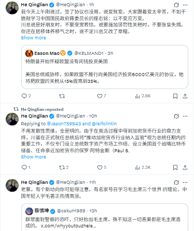Repost the first post about tariffs
Screen dimensions: 194x231
coord(62,96)
